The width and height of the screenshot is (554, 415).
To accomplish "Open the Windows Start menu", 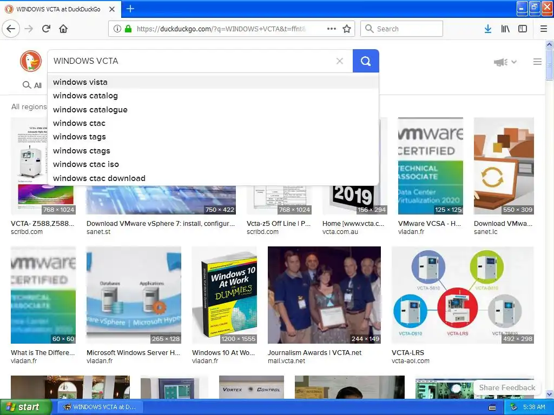I will point(26,407).
